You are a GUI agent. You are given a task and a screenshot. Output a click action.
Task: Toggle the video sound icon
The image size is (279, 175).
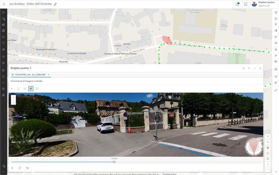click(28, 168)
